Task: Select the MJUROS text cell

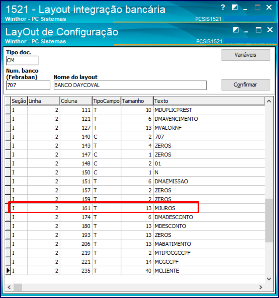Action: coord(209,208)
